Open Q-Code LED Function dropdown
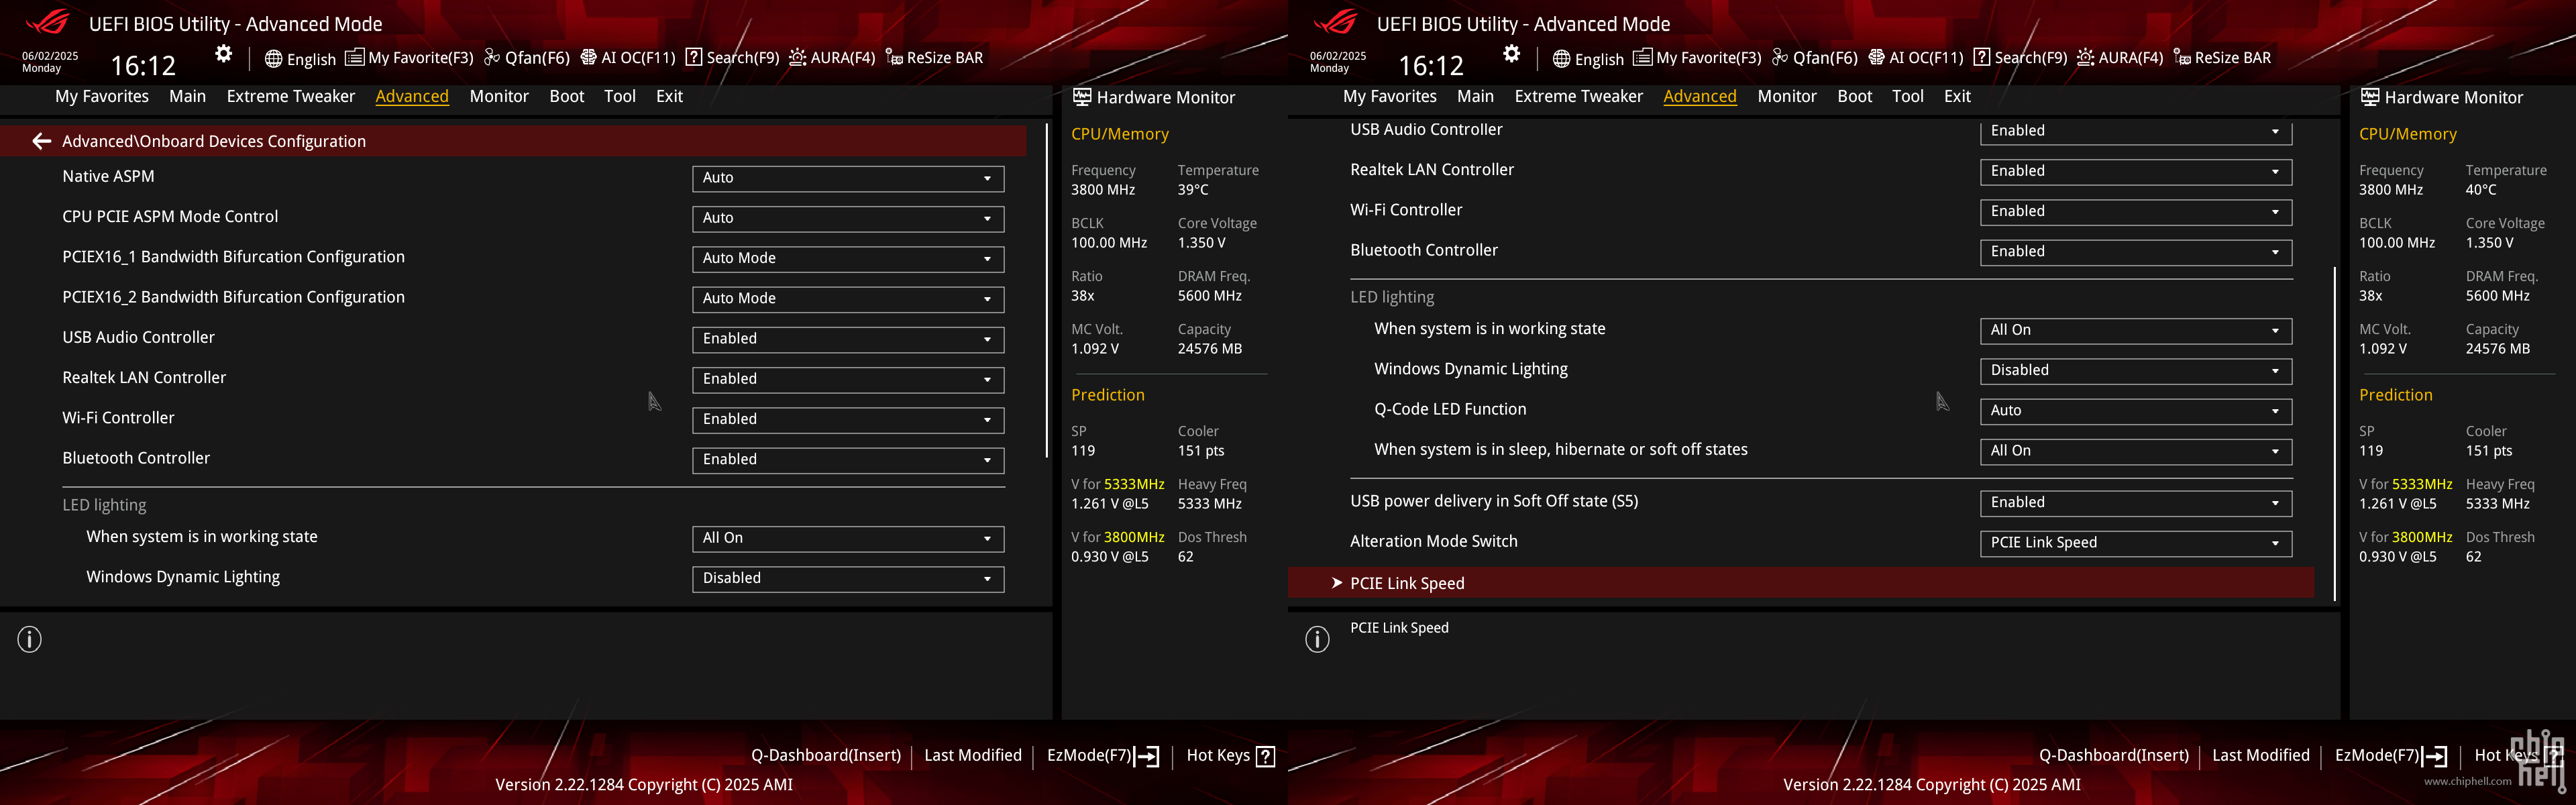The width and height of the screenshot is (2576, 805). [2136, 411]
